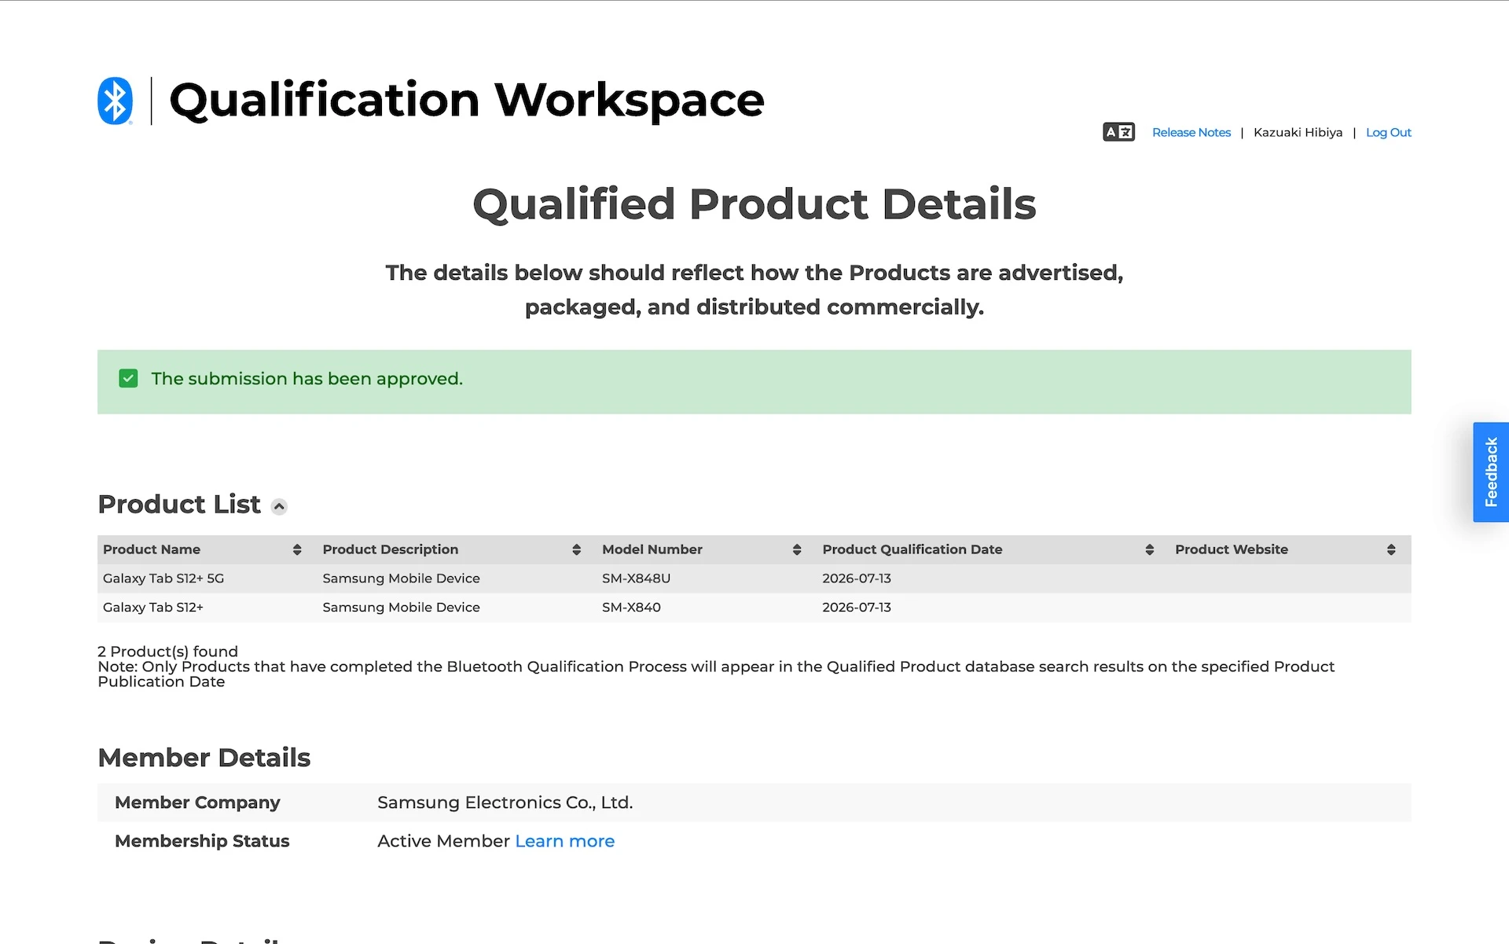
Task: Click the Active Member status text
Action: tap(443, 841)
